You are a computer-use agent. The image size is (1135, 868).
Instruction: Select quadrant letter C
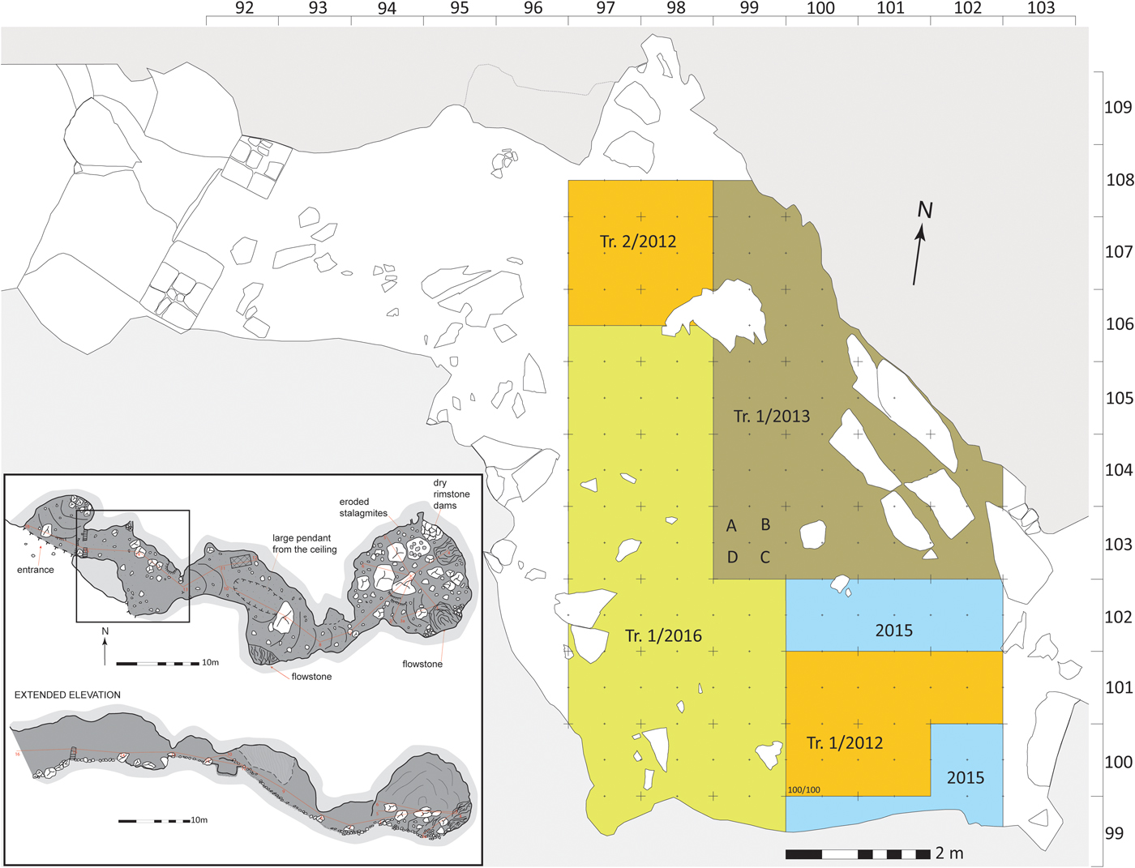coord(765,558)
